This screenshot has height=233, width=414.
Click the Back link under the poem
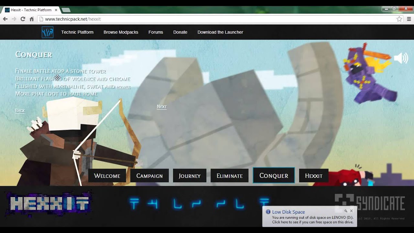pyautogui.click(x=20, y=111)
